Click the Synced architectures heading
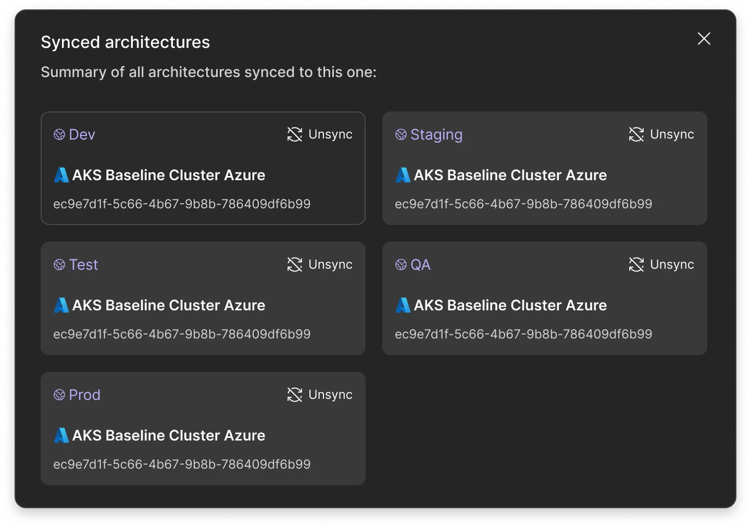This screenshot has width=751, height=528. (126, 42)
